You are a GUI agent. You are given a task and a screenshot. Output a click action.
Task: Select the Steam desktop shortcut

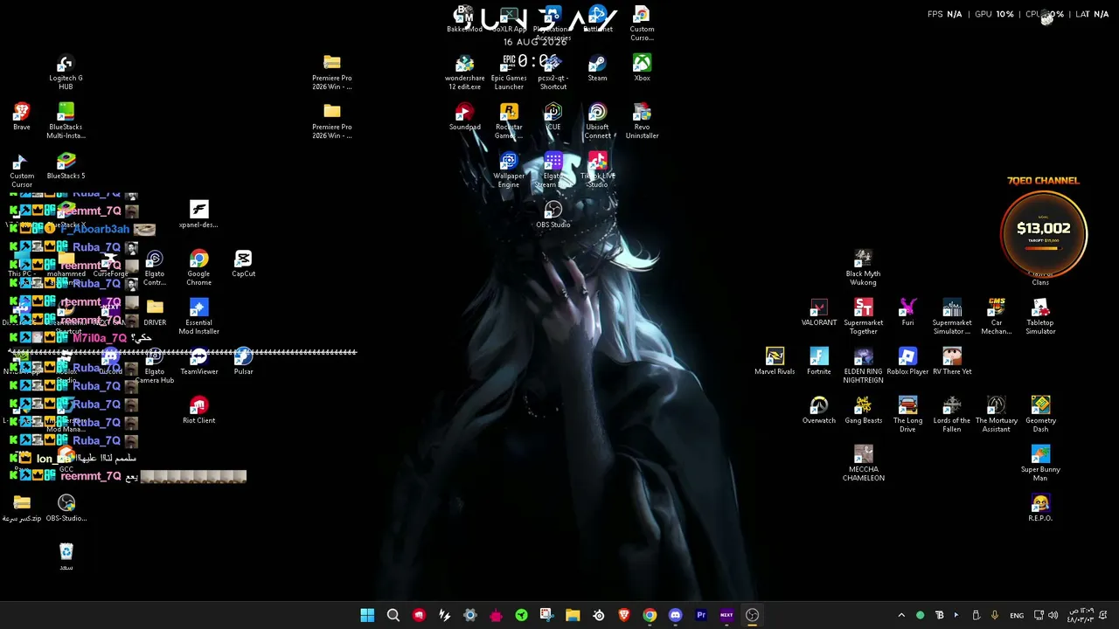click(597, 68)
